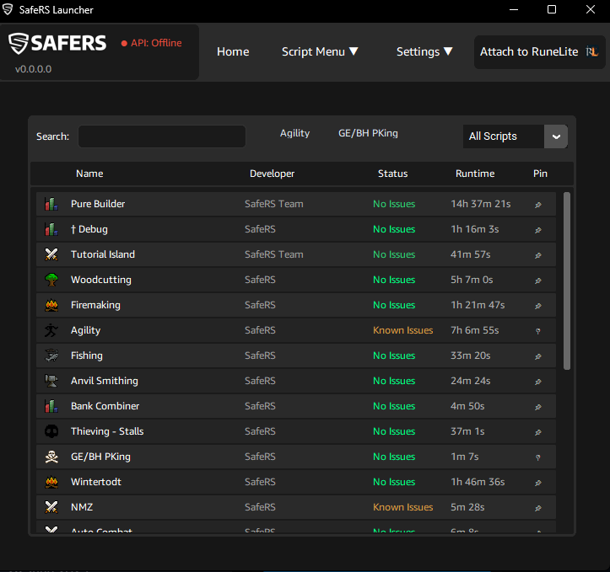Viewport: 610px width, 572px height.
Task: Click the 1m 7s runtime value
Action: [x=465, y=457]
